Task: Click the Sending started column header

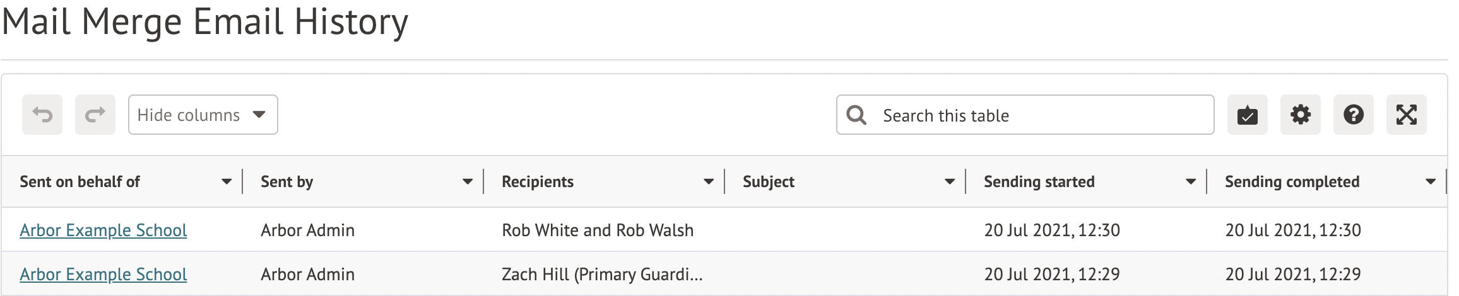Action: pos(1039,182)
